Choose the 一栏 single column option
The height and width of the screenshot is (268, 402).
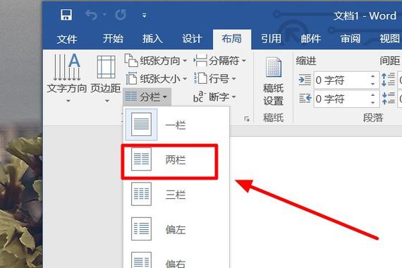point(176,125)
